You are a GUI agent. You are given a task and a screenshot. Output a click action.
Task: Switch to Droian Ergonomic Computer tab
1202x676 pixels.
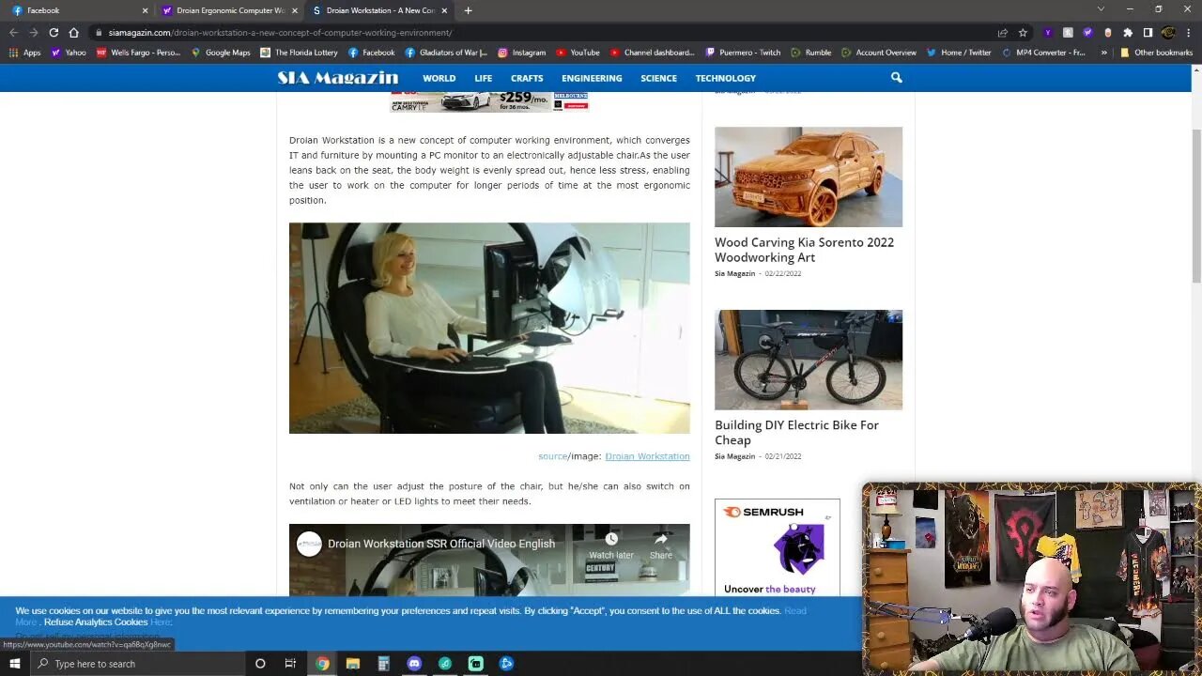[230, 10]
